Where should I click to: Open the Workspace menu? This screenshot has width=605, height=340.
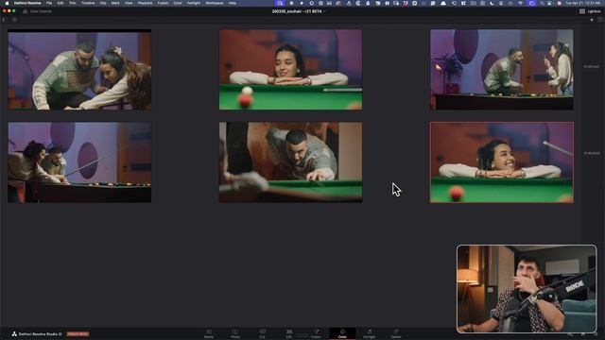point(215,3)
